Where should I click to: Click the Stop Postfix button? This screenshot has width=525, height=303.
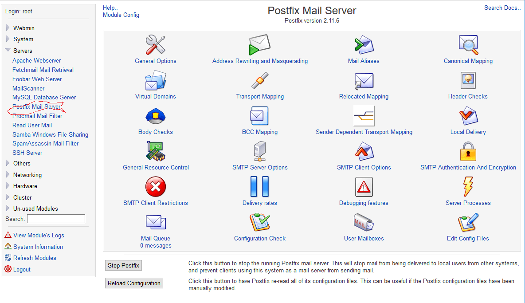pos(123,265)
